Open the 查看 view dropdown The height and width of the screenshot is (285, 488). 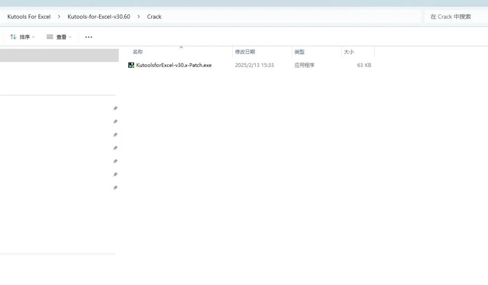coord(59,37)
